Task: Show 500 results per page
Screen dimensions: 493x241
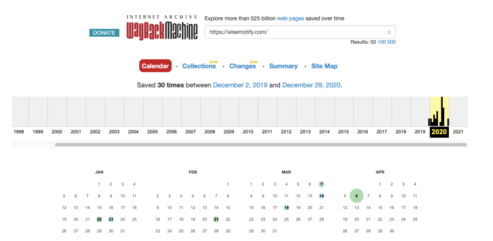Action: (x=392, y=42)
